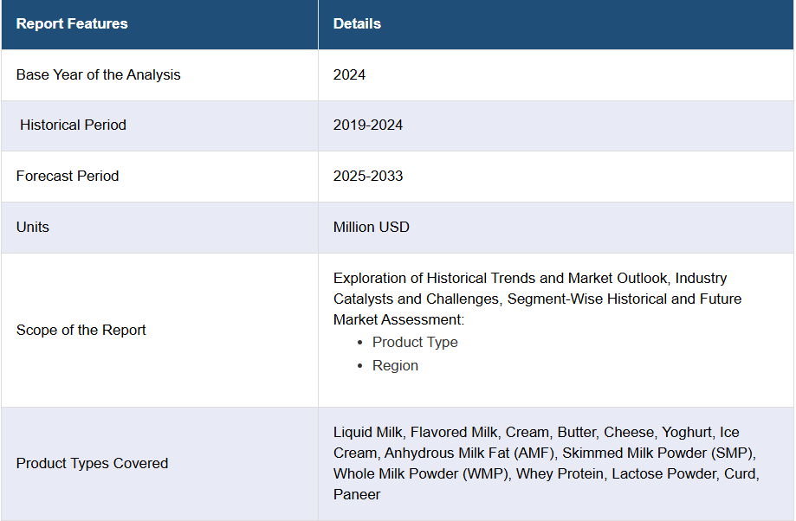Select the Forecast Period row label
The width and height of the screenshot is (796, 521).
pos(68,176)
